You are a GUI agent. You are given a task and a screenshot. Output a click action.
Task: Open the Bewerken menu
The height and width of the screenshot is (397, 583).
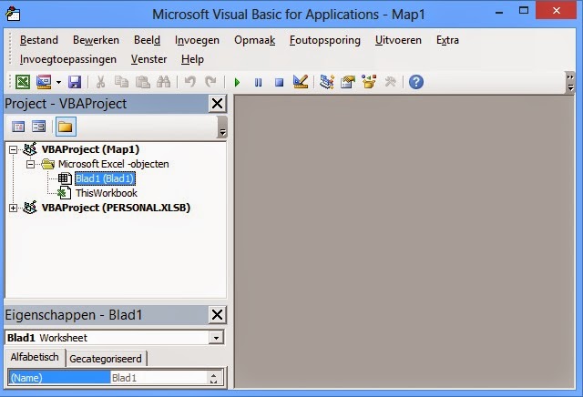(96, 40)
